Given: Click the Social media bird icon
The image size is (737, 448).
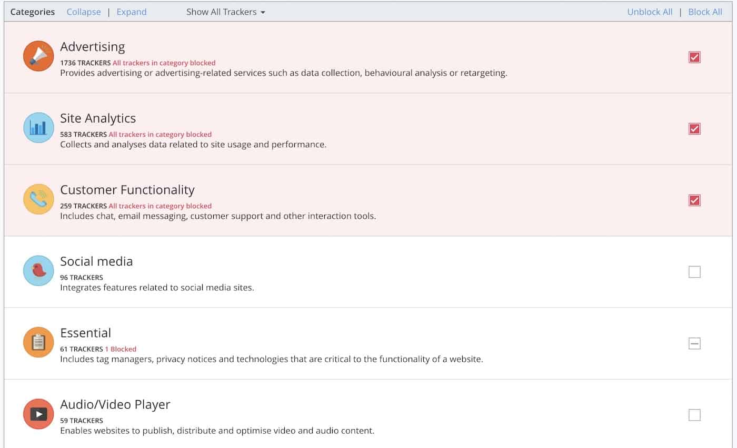Looking at the screenshot, I should [38, 270].
